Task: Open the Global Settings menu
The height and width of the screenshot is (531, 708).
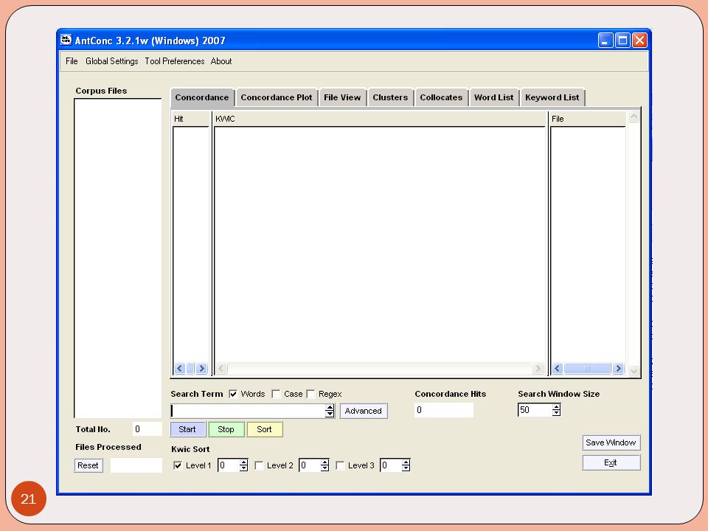Action: point(111,61)
